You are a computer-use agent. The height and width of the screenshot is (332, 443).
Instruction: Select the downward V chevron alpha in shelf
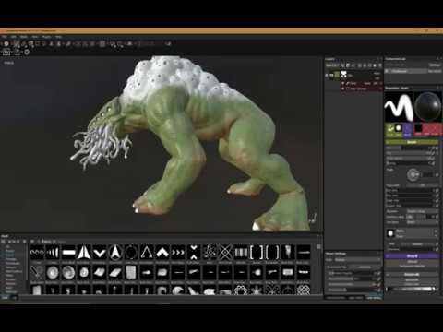(x=100, y=253)
